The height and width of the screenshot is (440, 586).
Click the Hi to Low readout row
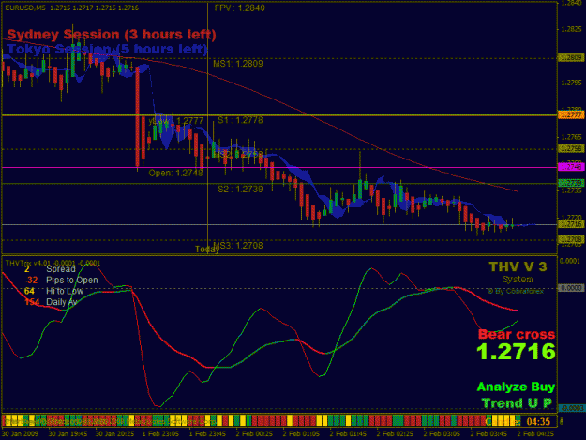[53, 291]
